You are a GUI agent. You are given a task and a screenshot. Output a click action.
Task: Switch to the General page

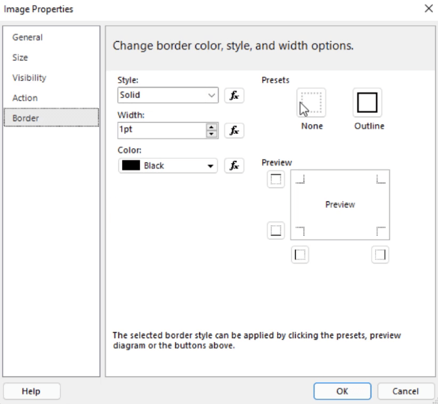coord(28,37)
